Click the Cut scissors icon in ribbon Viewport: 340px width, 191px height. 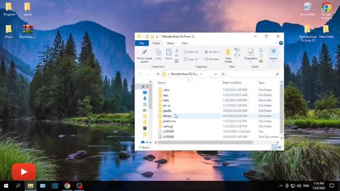(177, 50)
